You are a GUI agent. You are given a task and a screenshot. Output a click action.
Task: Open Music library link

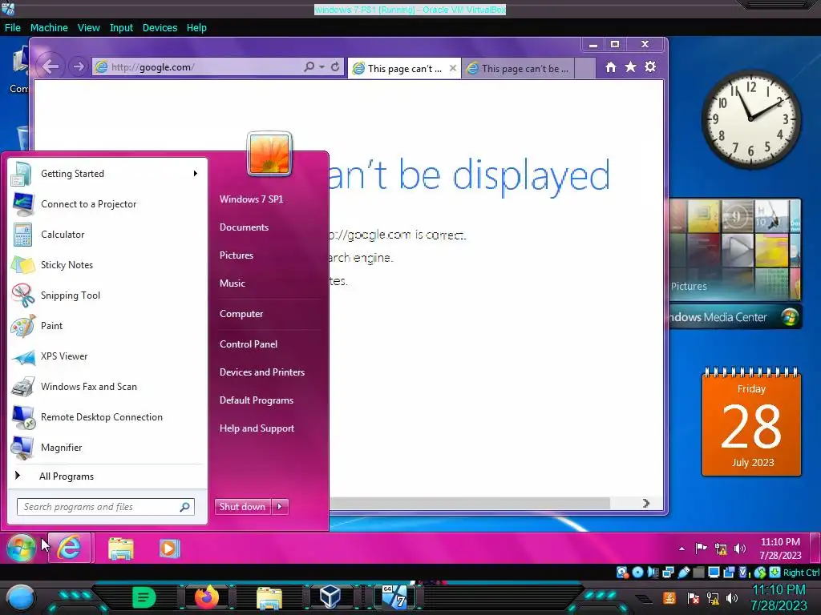[232, 283]
